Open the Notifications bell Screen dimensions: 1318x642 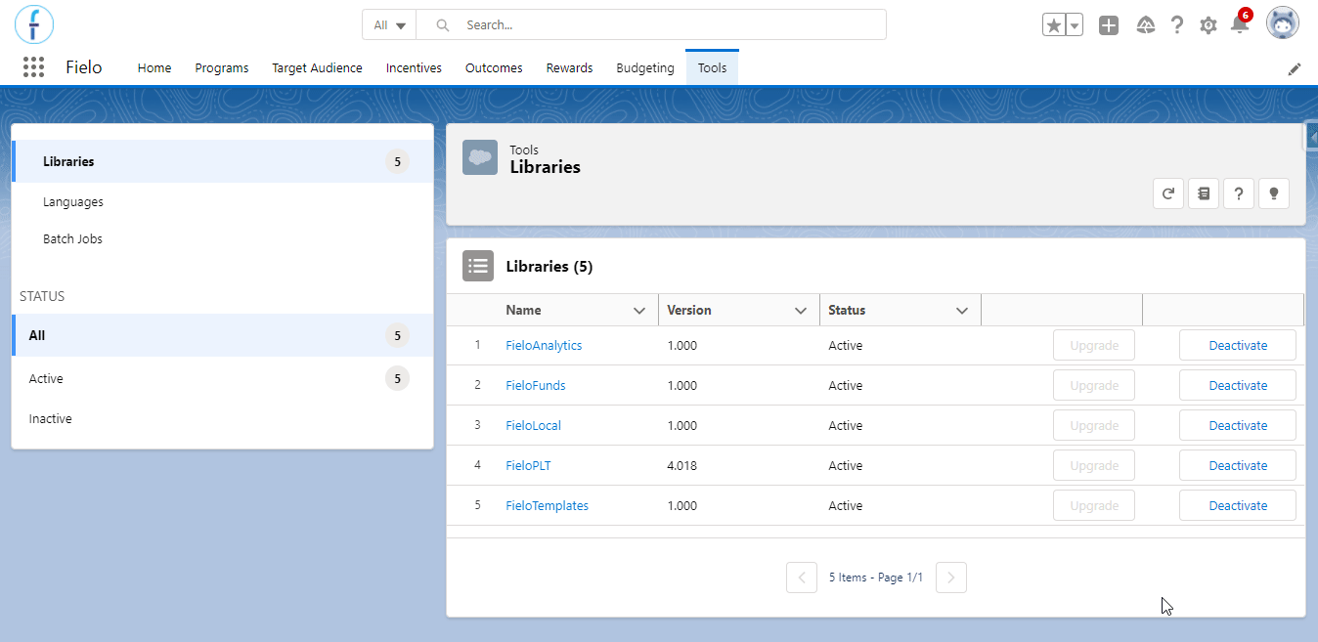(1240, 24)
